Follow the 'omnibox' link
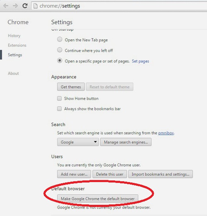The image size is (207, 216). pyautogui.click(x=166, y=133)
